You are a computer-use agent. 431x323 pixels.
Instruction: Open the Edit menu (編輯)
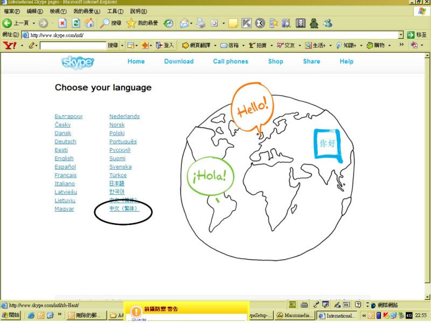click(x=35, y=11)
